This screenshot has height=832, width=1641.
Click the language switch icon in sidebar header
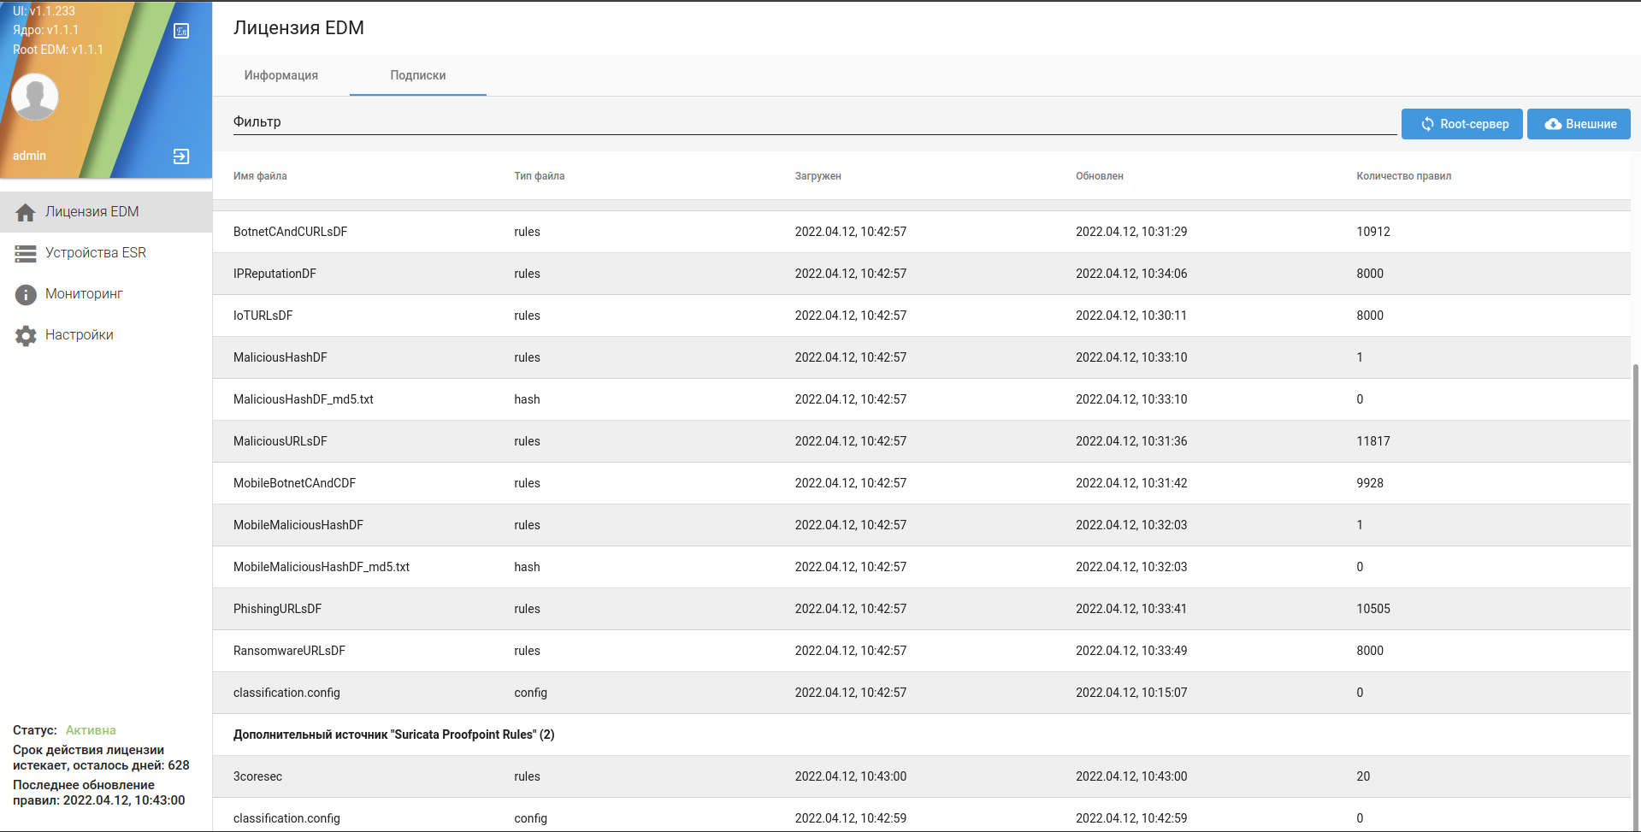click(x=181, y=32)
